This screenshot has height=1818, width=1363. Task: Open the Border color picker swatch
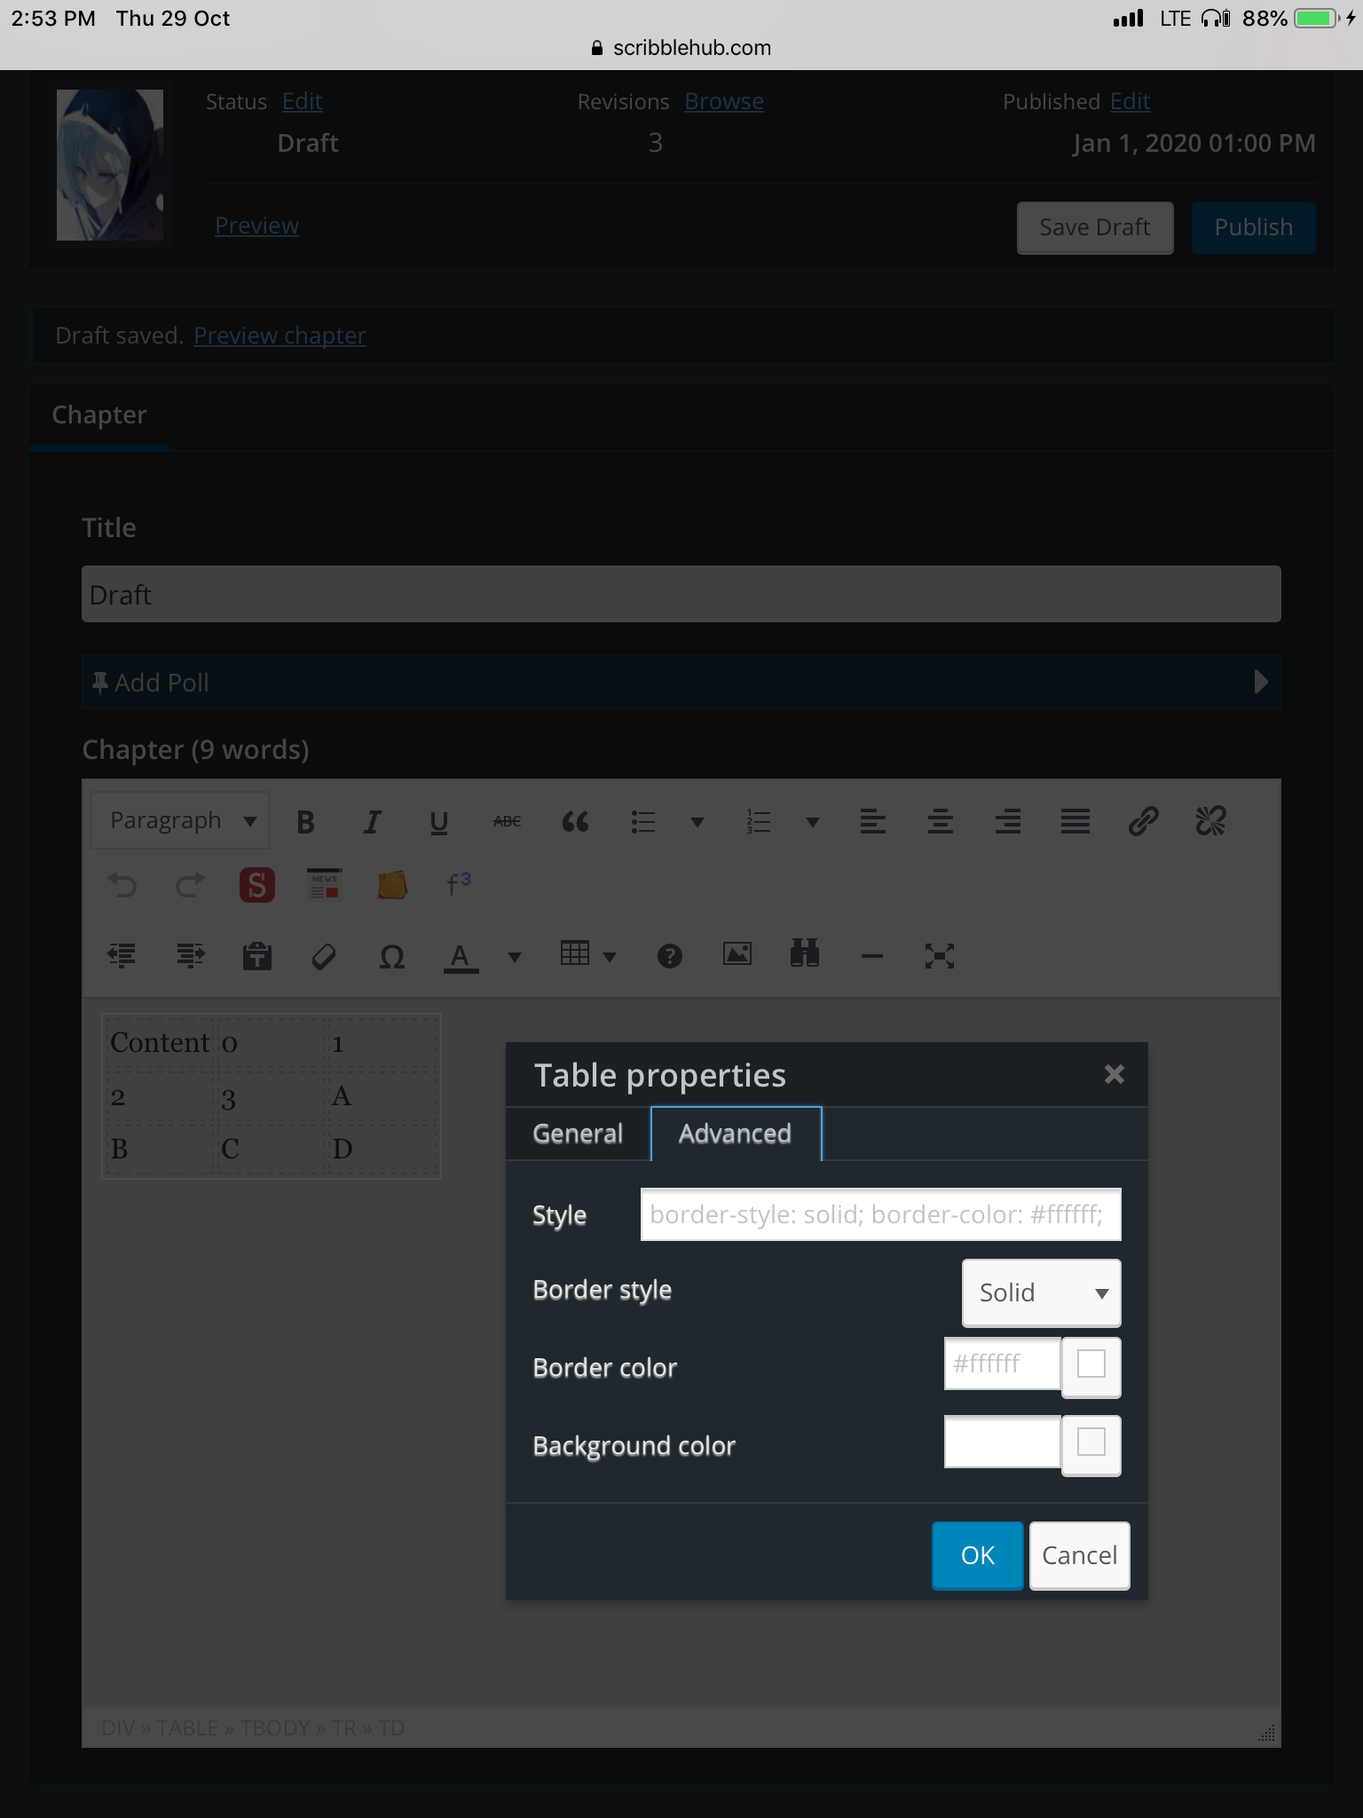(x=1091, y=1365)
